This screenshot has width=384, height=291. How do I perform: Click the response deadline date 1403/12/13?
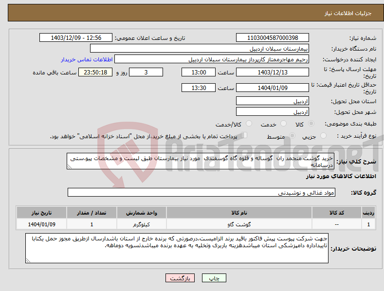tap(273, 72)
